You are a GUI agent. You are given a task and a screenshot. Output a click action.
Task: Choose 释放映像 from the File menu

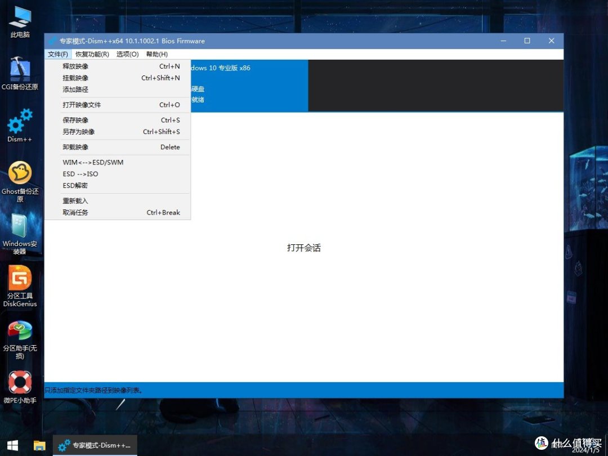(118, 66)
